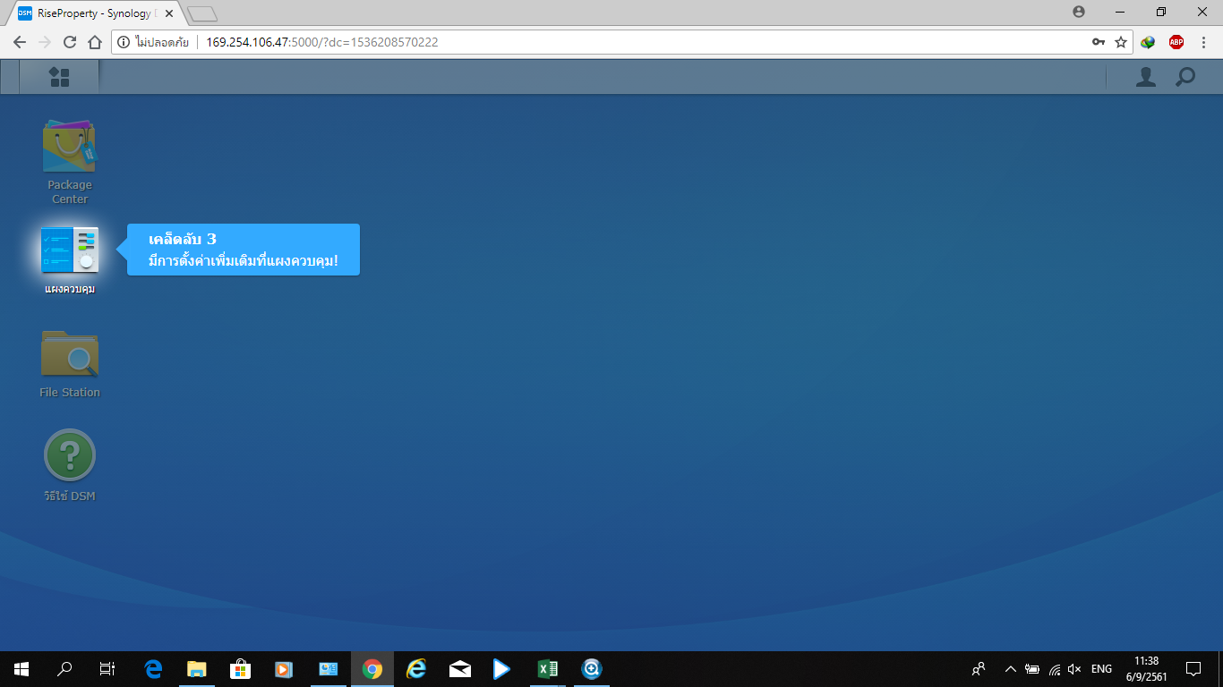The height and width of the screenshot is (687, 1223).
Task: Click the saved password key icon
Action: pos(1098,42)
